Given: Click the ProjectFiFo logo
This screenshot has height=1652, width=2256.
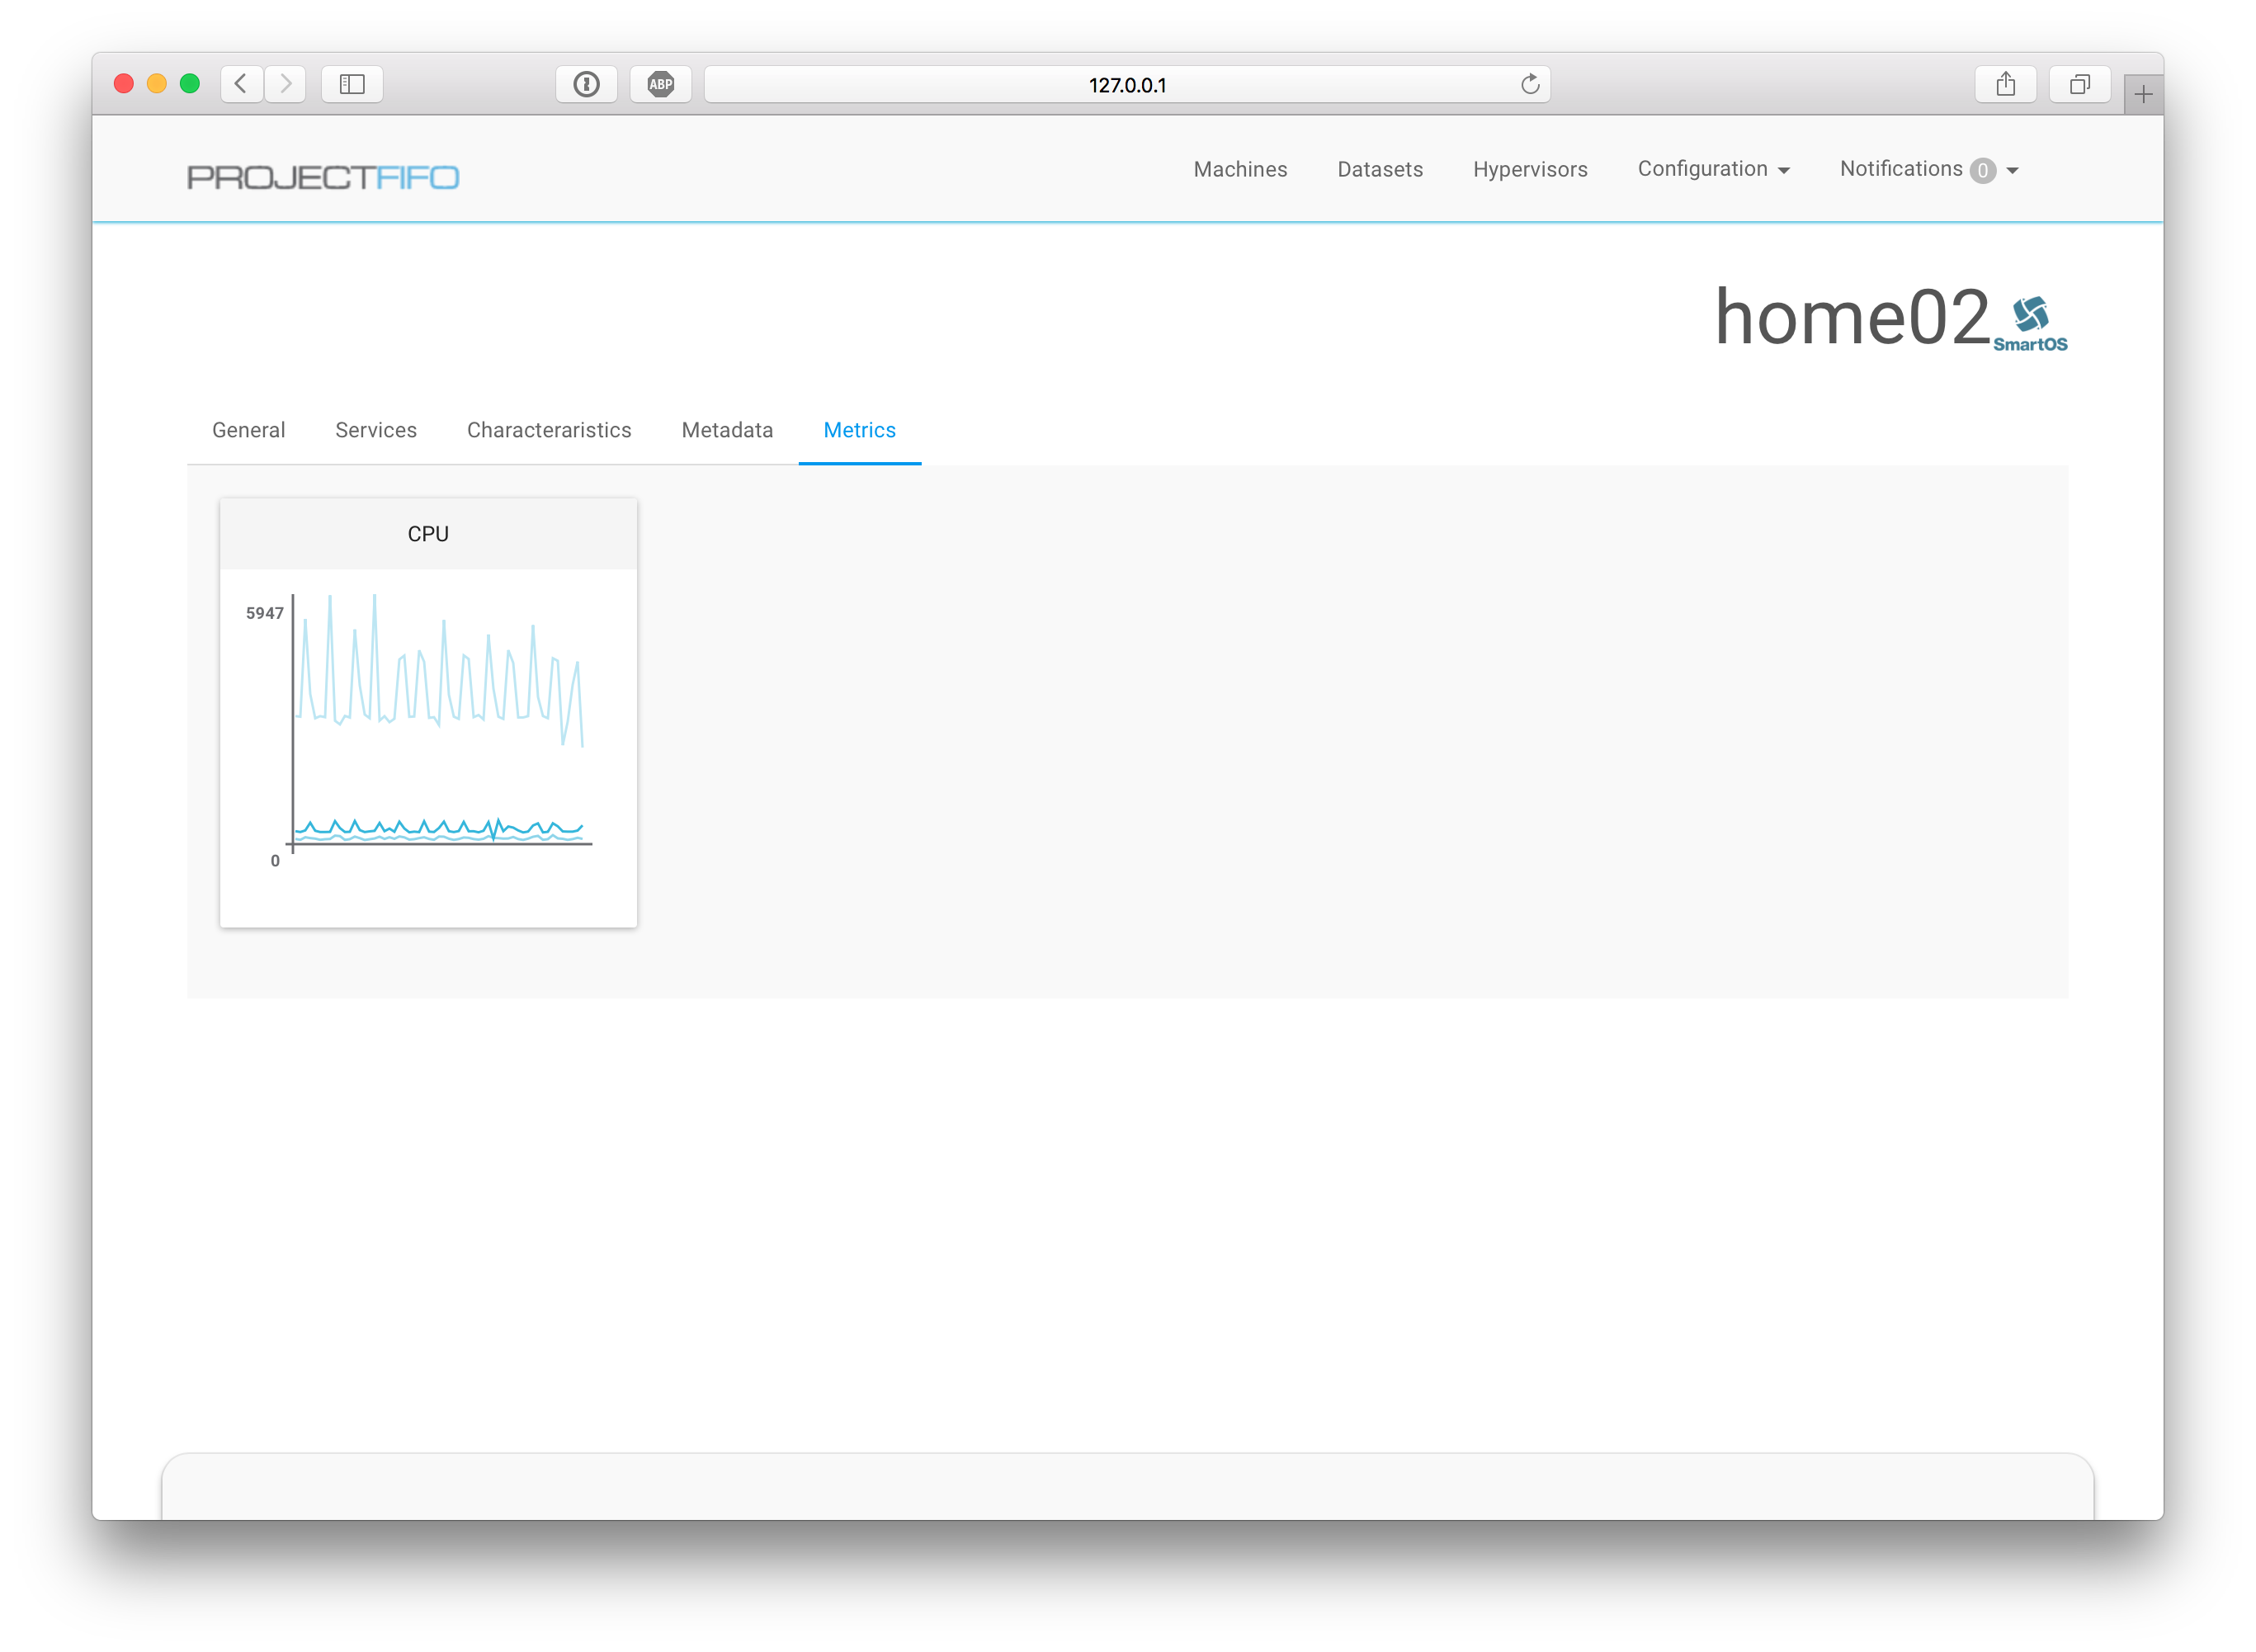Looking at the screenshot, I should pyautogui.click(x=323, y=177).
